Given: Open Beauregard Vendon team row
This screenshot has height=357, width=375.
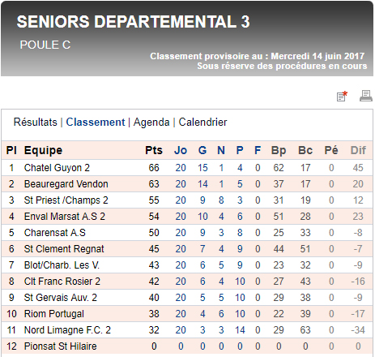Looking at the screenshot, I should click(x=66, y=184).
